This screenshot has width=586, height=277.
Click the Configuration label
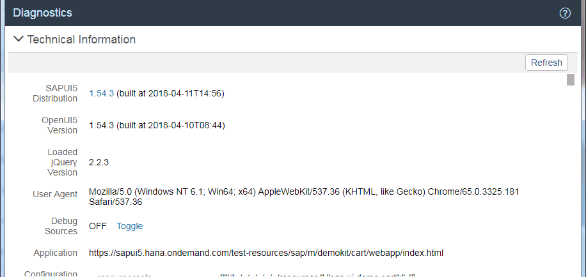coord(51,273)
